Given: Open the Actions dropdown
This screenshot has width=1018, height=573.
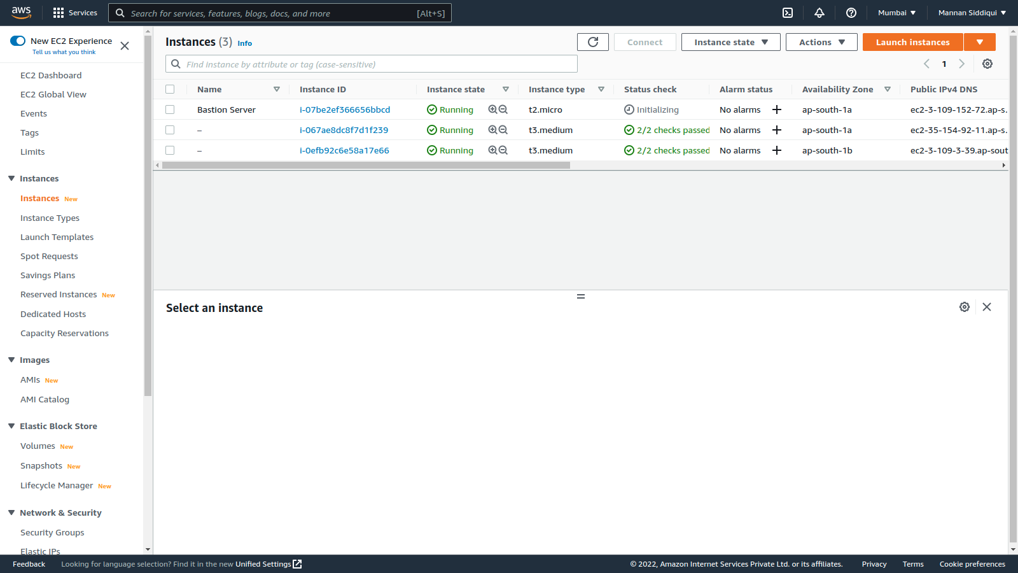Looking at the screenshot, I should (821, 41).
